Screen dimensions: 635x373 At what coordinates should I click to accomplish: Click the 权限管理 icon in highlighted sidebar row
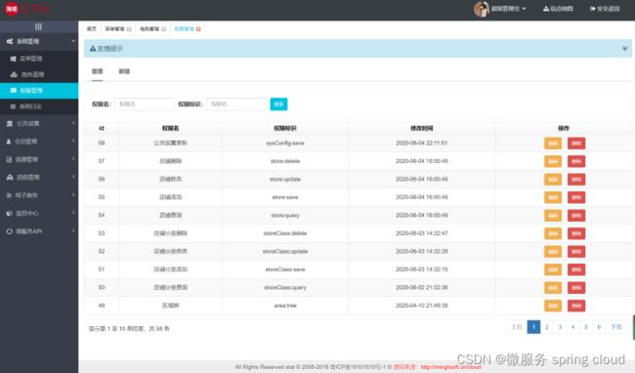(13, 90)
